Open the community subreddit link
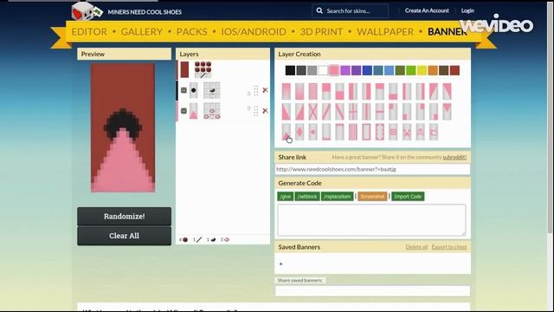 click(454, 157)
